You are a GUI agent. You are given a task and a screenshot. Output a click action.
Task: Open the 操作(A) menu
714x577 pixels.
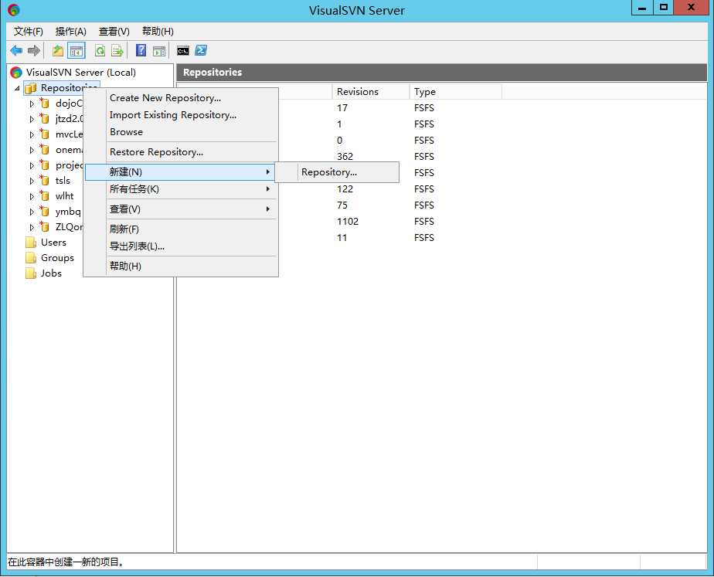(70, 31)
